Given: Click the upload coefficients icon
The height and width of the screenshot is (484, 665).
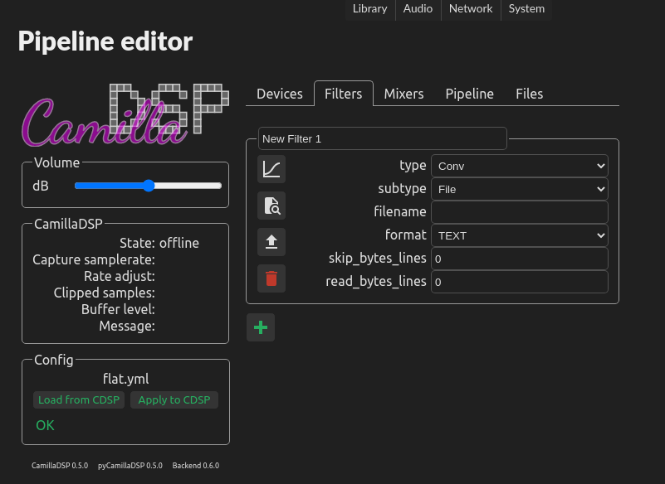Looking at the screenshot, I should 271,242.
